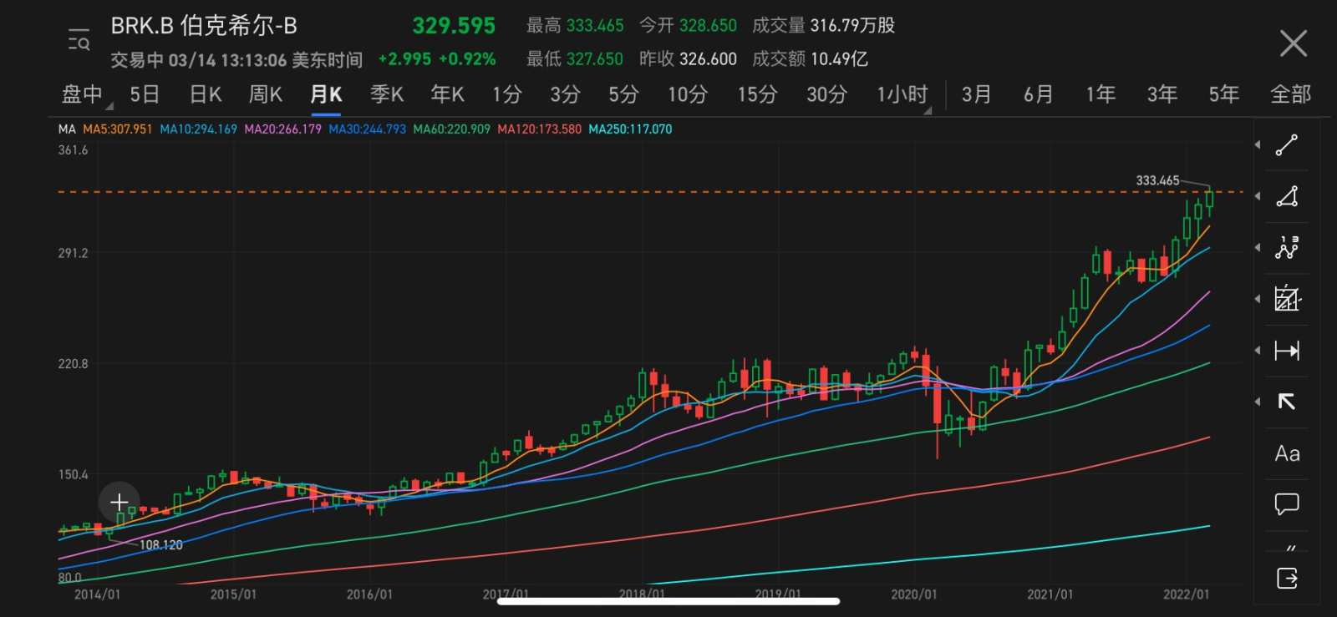Open the stock search list icon
This screenshot has width=1337, height=617.
(79, 40)
